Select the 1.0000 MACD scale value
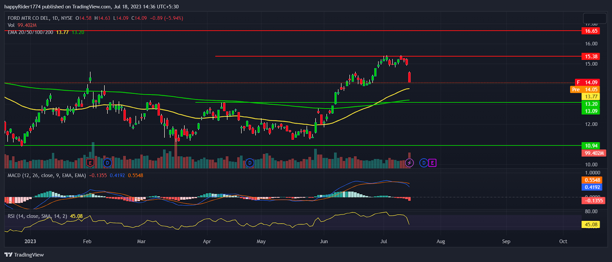 (593, 173)
